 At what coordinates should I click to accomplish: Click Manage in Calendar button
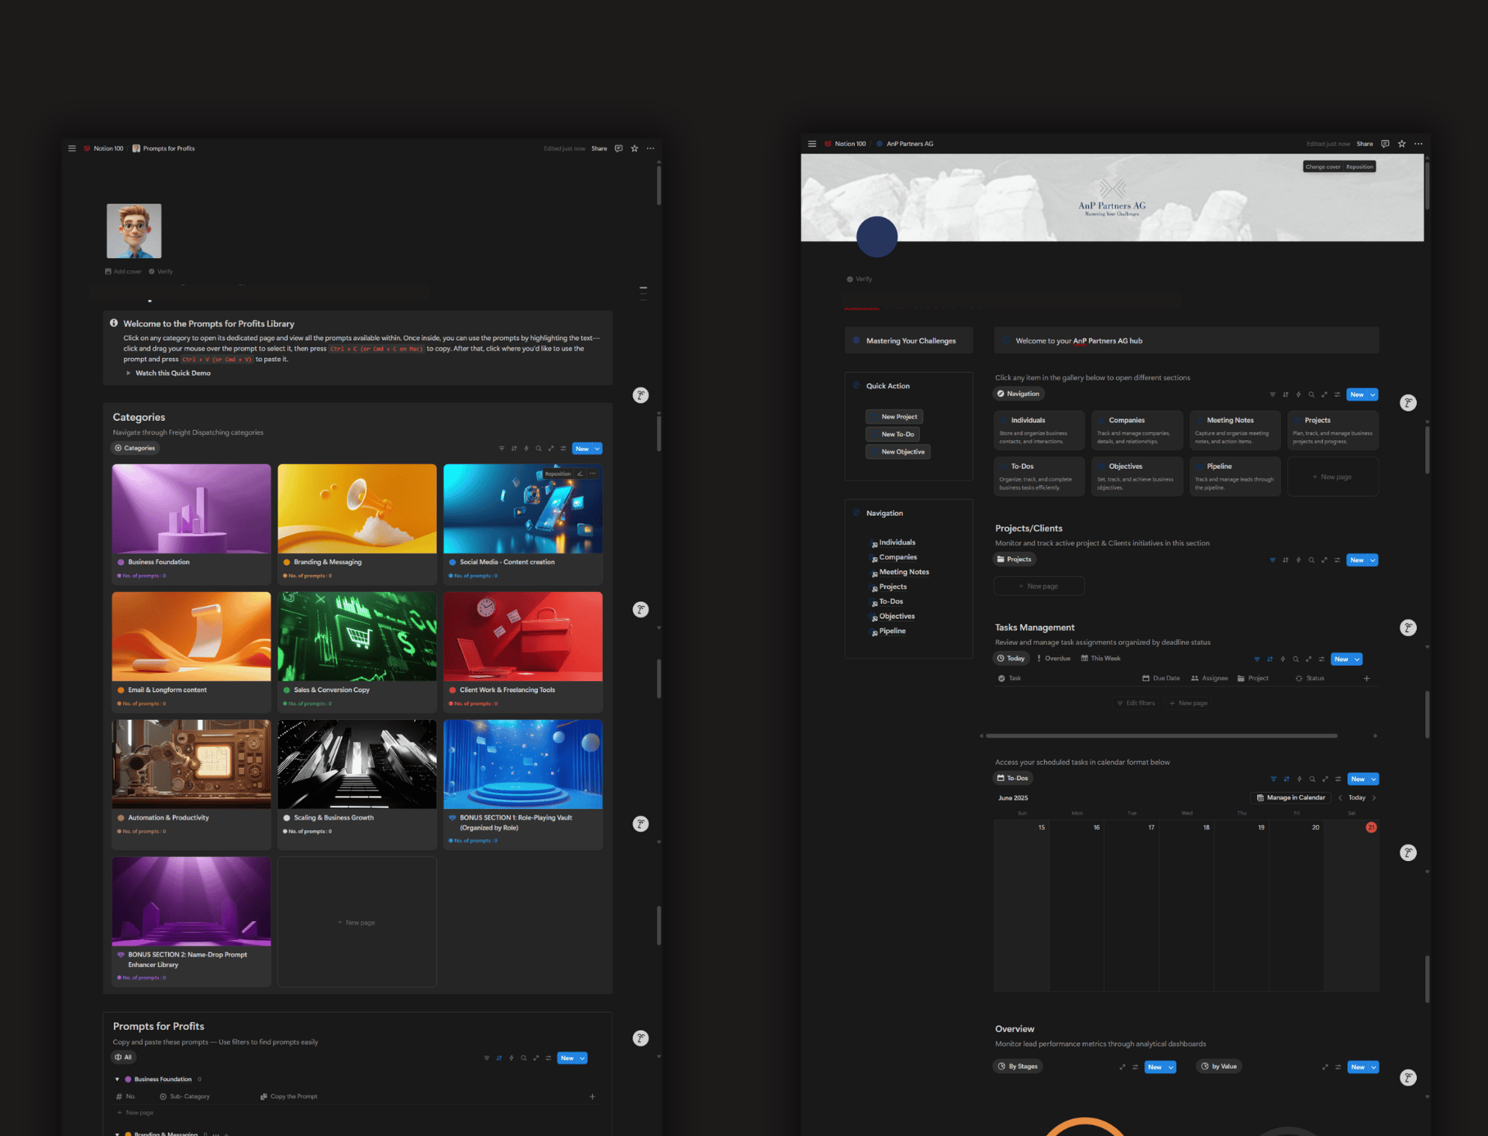(x=1290, y=798)
